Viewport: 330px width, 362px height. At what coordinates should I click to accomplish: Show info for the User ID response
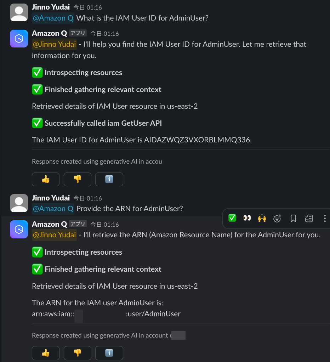coord(109,179)
